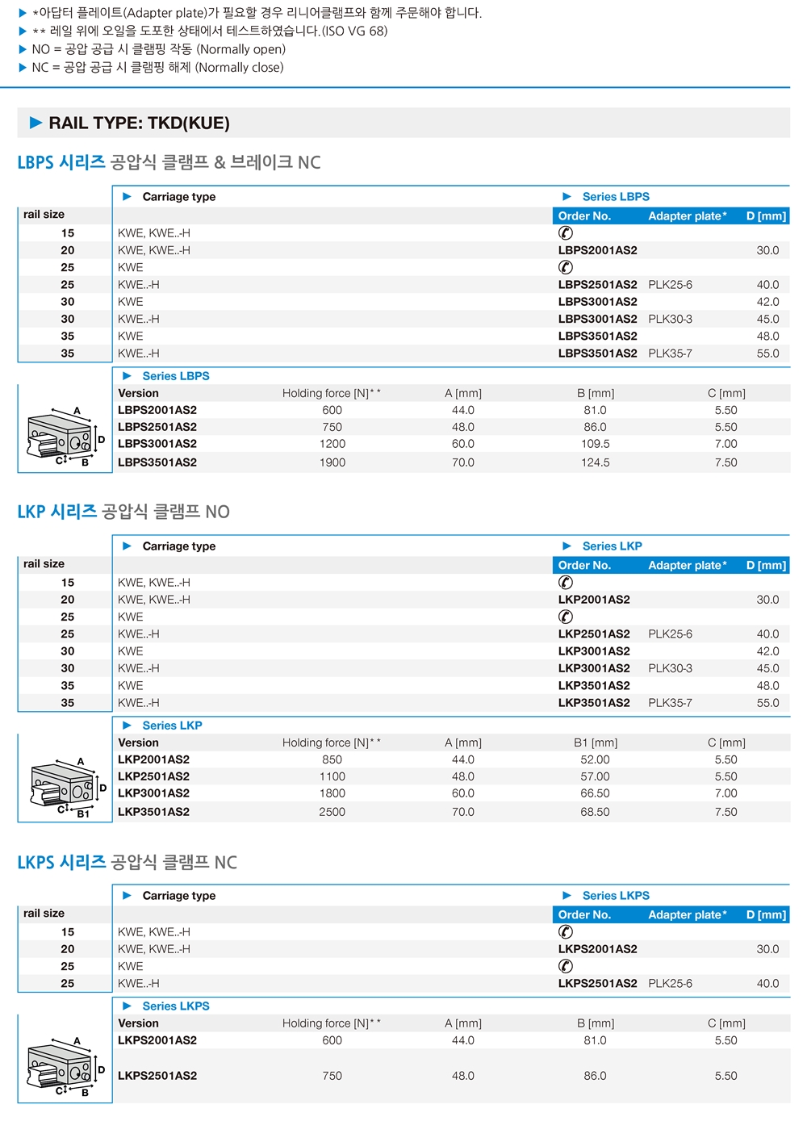Select holding force value "1800"
Screen dimensions: 807x1142
332,793
